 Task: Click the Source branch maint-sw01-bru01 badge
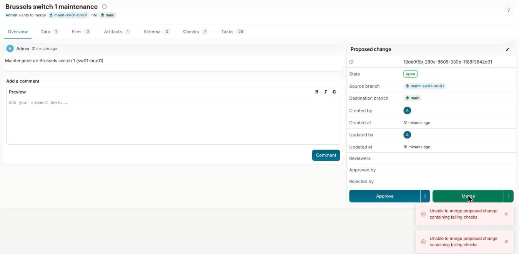click(x=424, y=86)
